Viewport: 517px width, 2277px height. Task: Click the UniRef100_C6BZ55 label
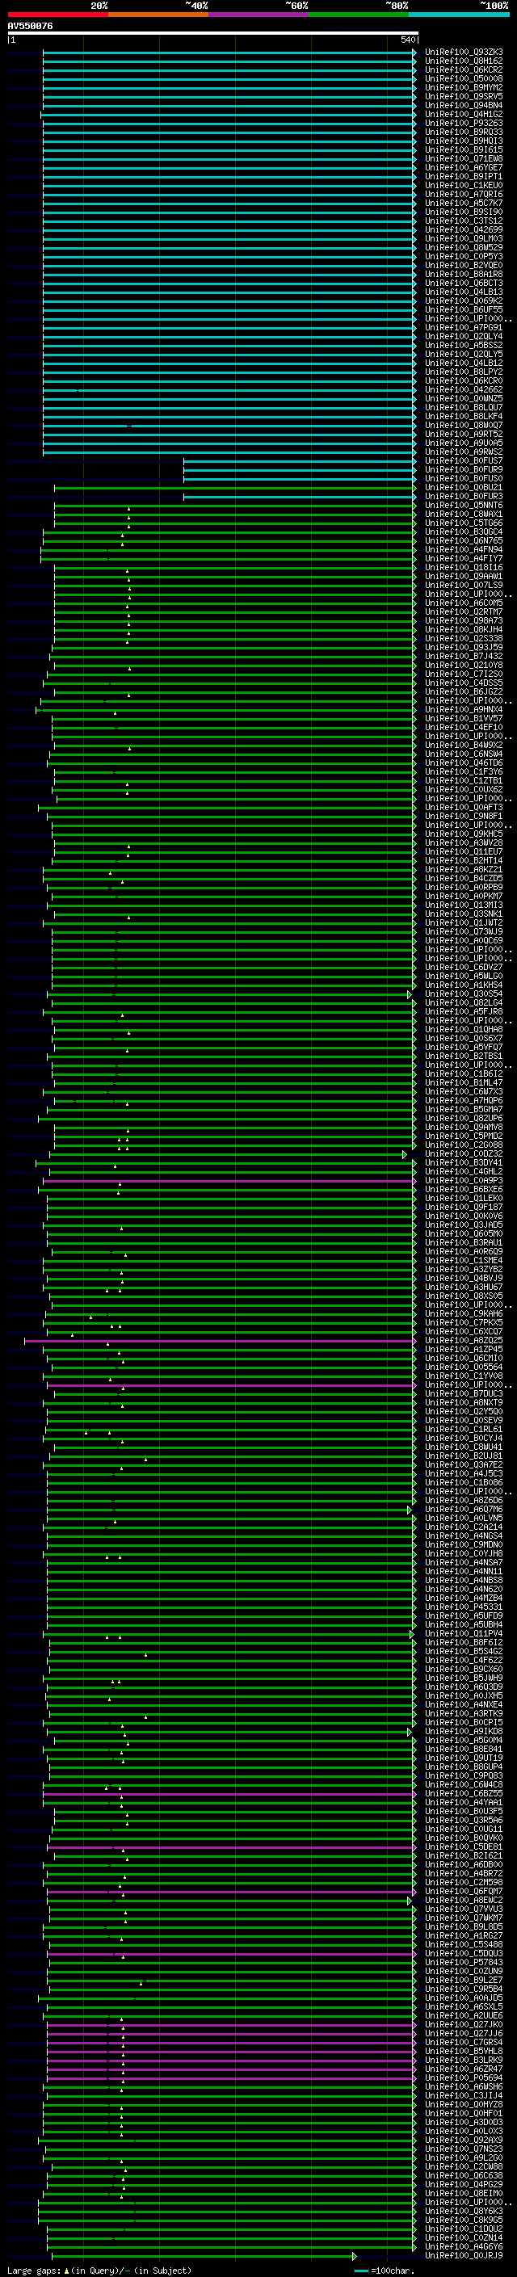click(464, 1793)
